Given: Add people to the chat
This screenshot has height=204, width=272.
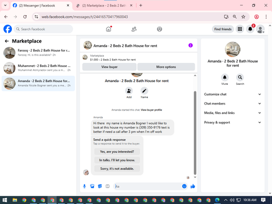Looking at the screenshot, I should (x=129, y=91).
